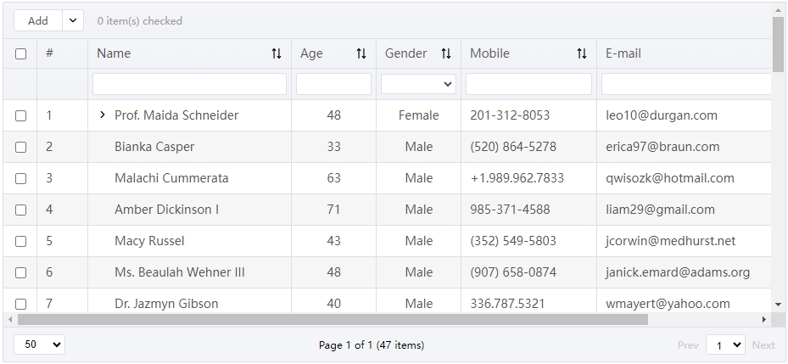Sort table by Name column icon
The width and height of the screenshot is (788, 364).
point(277,53)
